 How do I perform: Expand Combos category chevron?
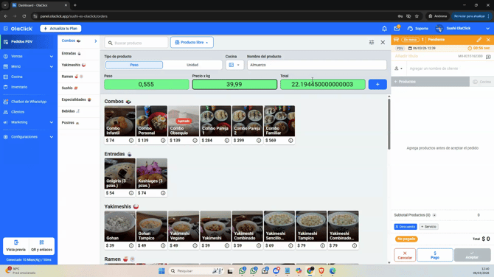coord(95,41)
